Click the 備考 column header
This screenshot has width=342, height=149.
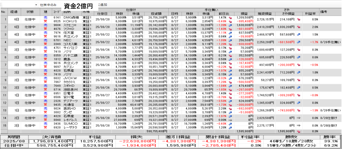pyautogui.click(x=330, y=12)
